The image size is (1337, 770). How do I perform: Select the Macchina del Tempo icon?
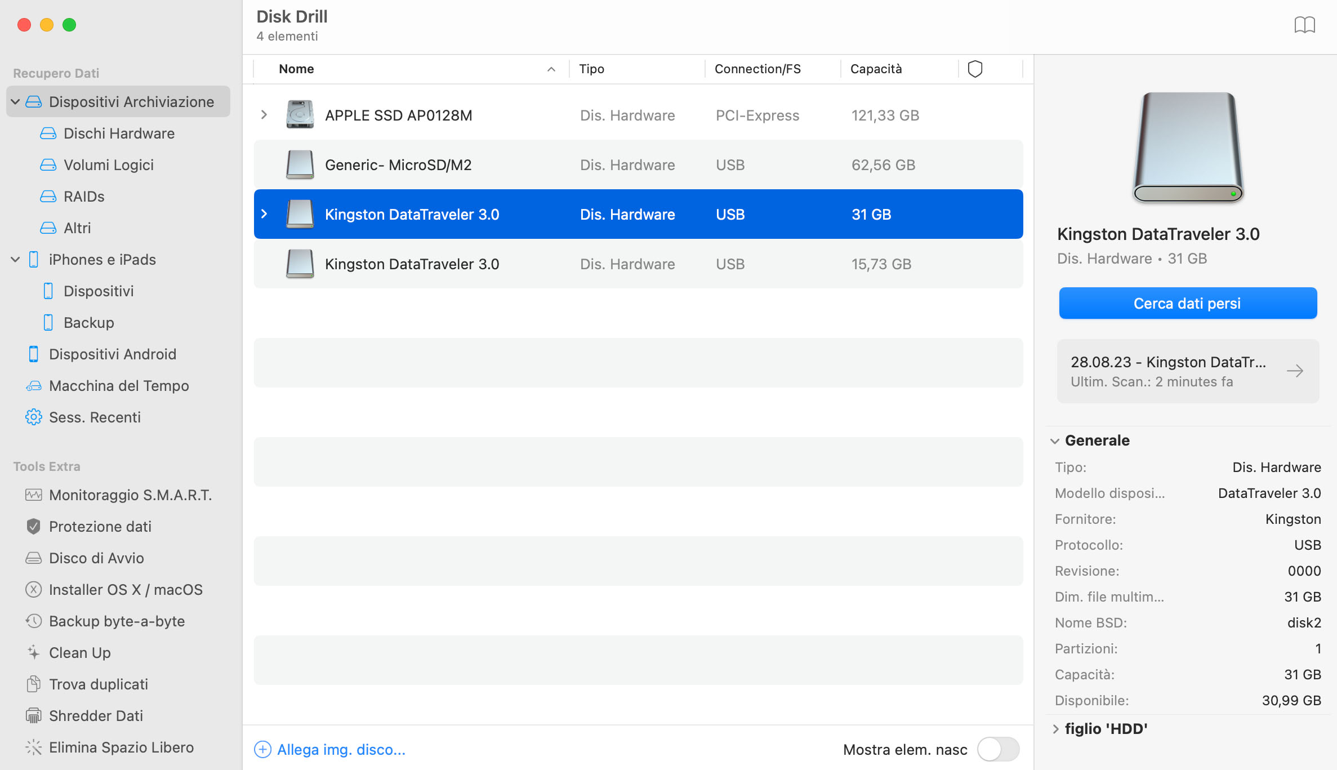pos(33,385)
